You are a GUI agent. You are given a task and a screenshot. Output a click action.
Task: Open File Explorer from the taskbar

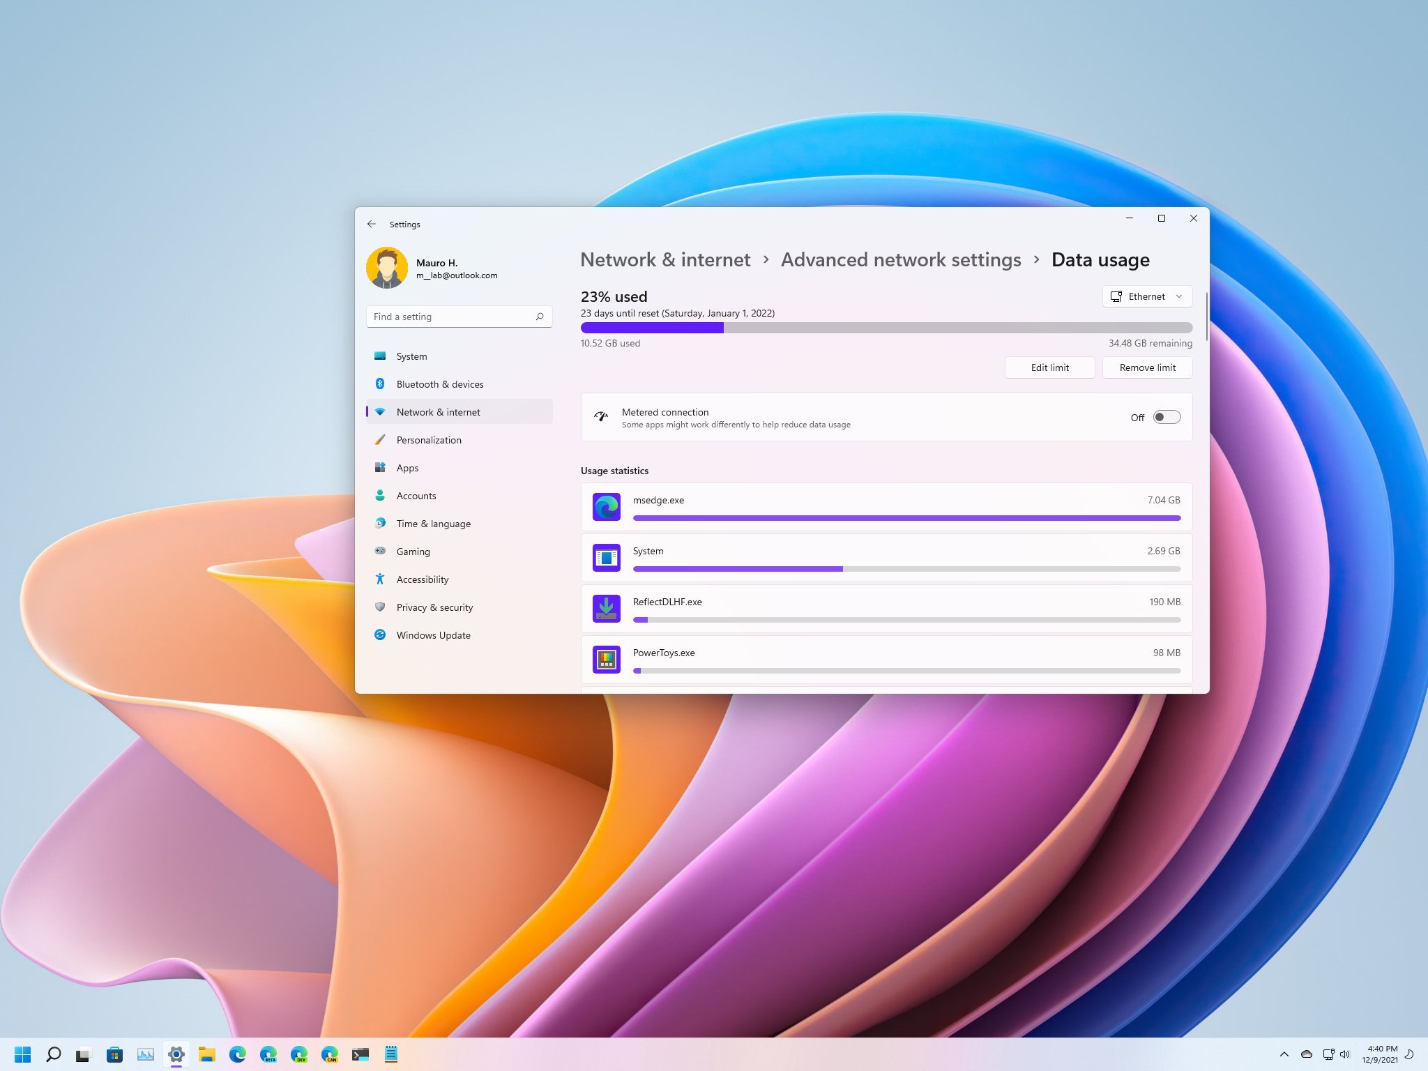(x=206, y=1054)
